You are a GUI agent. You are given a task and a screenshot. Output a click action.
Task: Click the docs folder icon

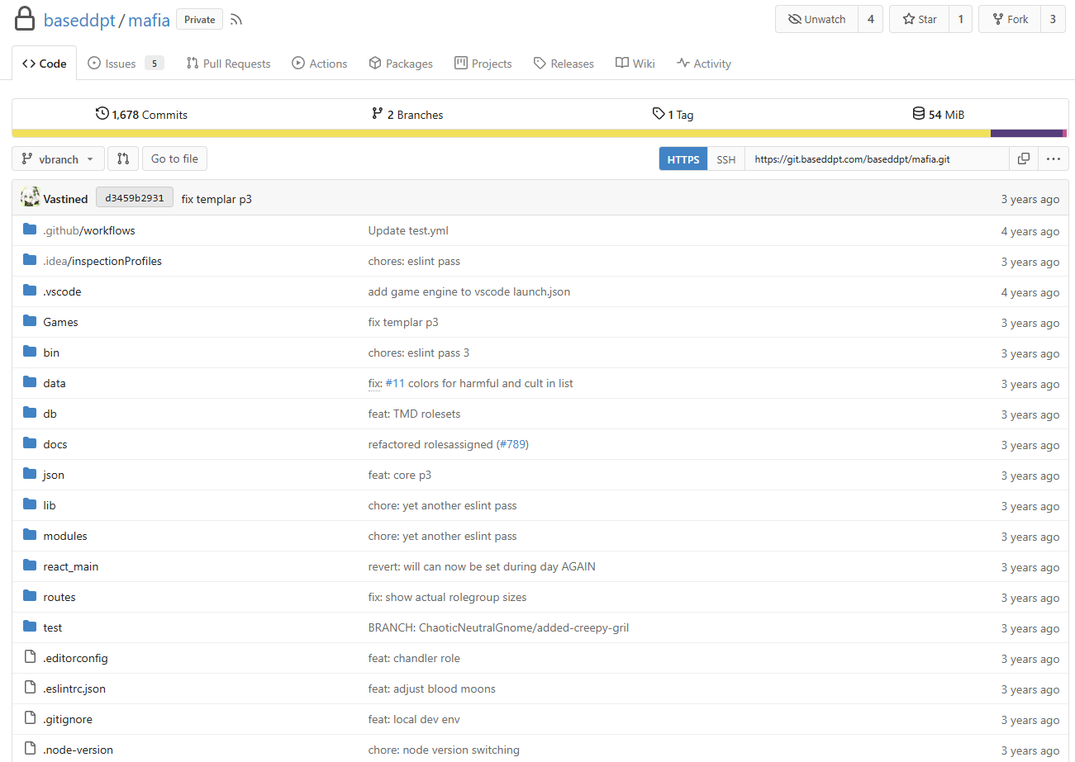coord(31,444)
